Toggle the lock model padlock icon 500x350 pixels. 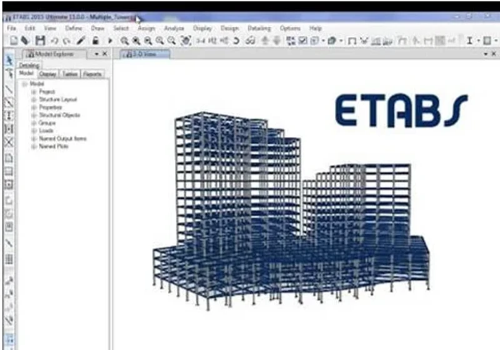[x=96, y=41]
